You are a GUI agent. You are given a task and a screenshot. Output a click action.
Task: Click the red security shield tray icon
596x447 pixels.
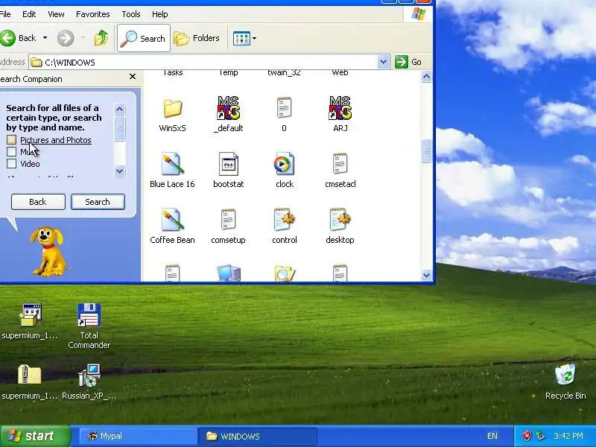tap(527, 436)
